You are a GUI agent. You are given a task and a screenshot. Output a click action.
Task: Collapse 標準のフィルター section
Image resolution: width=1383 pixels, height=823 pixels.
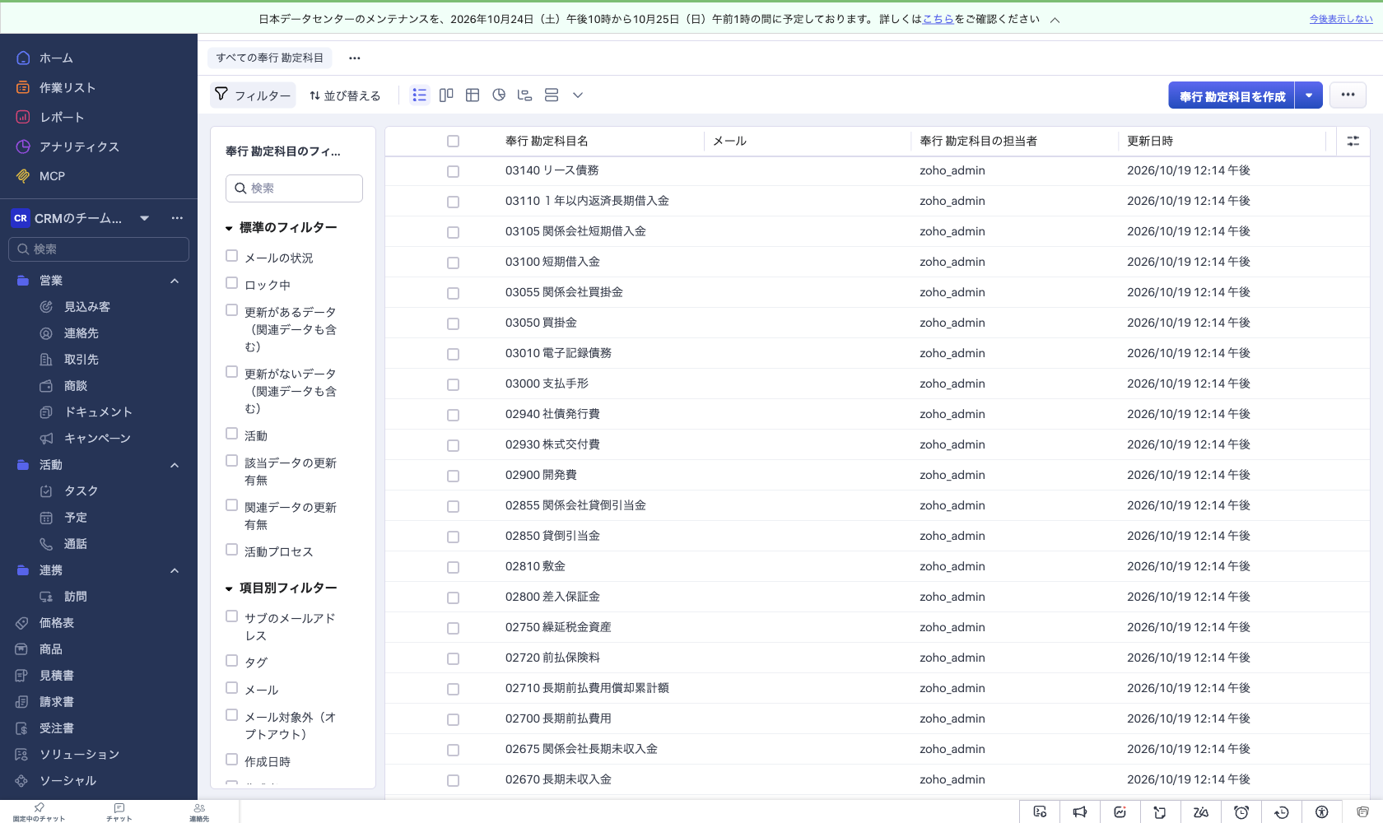tap(229, 228)
